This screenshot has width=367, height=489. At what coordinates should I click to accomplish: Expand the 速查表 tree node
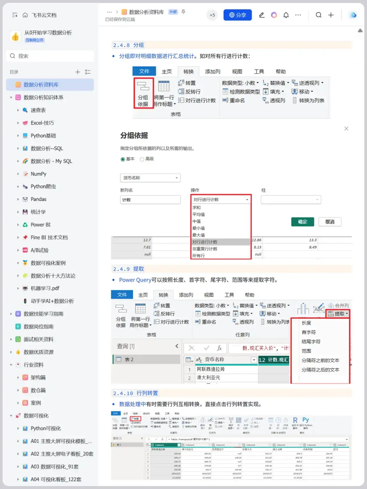(18, 110)
